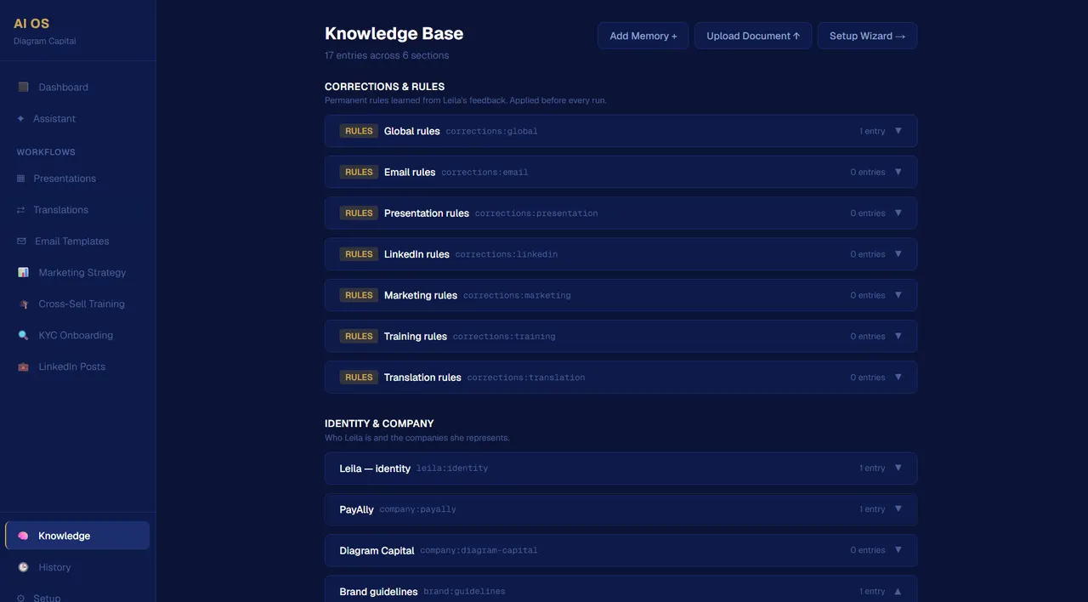1088x602 pixels.
Task: Click the Add Memory + button
Action: (x=643, y=36)
